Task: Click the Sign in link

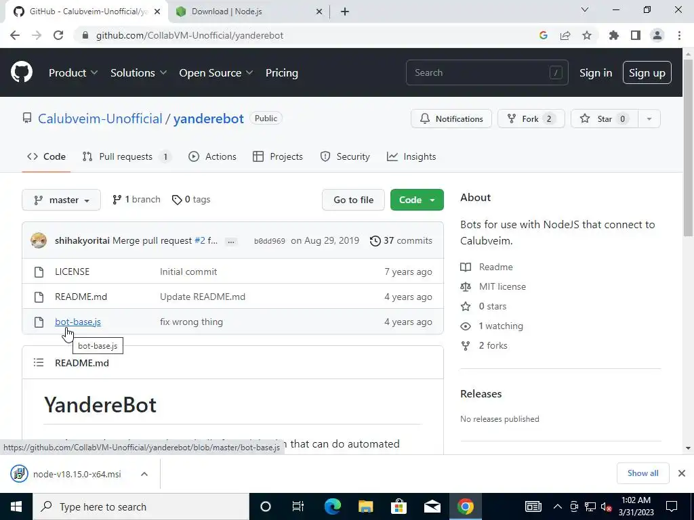Action: (x=596, y=72)
